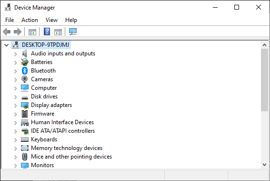Click the Forward arrow toolbar icon
Viewport: 270px width, 181px height.
pos(18,32)
